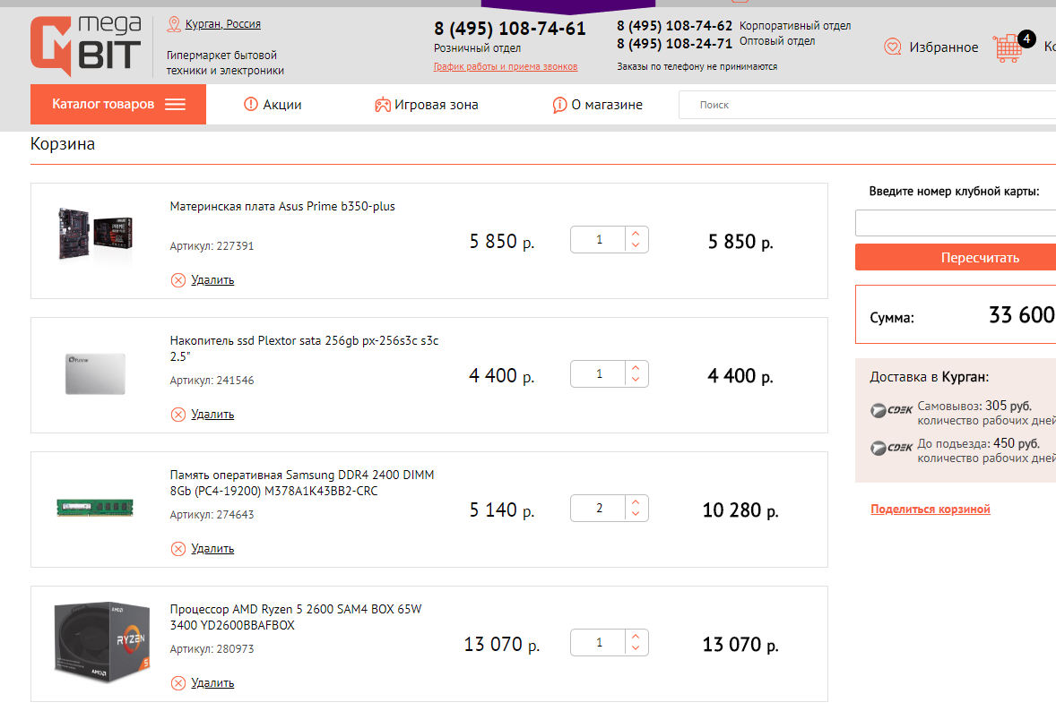Open График работы и приема звонков link

[x=505, y=66]
